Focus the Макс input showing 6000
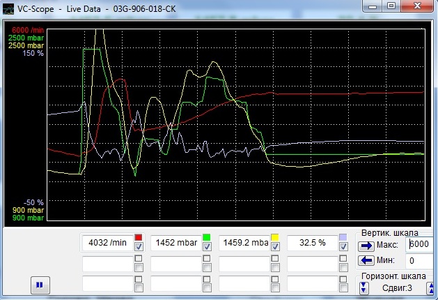This screenshot has height=300, width=438. pyautogui.click(x=420, y=244)
